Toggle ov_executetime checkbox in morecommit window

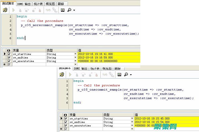(9, 61)
